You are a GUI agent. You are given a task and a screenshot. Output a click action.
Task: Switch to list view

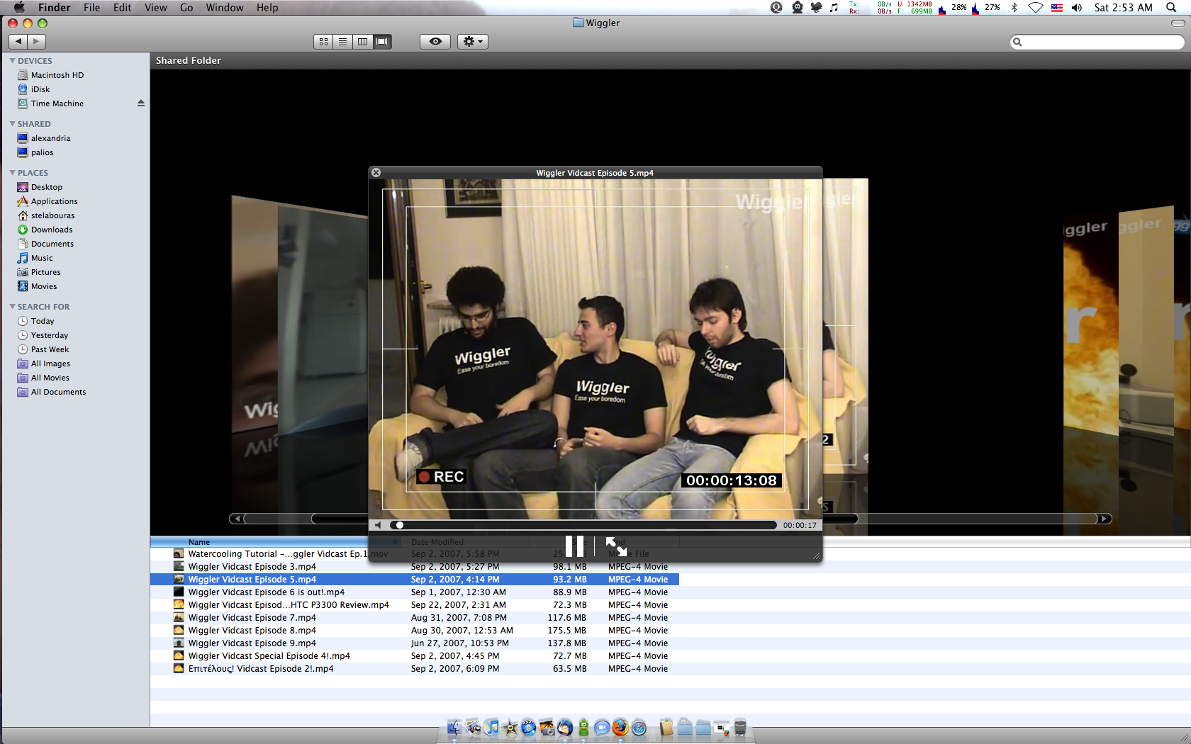[343, 42]
